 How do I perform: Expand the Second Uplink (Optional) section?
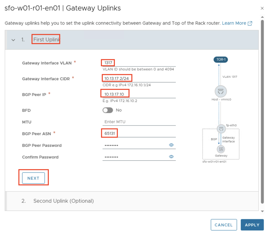coord(63,201)
